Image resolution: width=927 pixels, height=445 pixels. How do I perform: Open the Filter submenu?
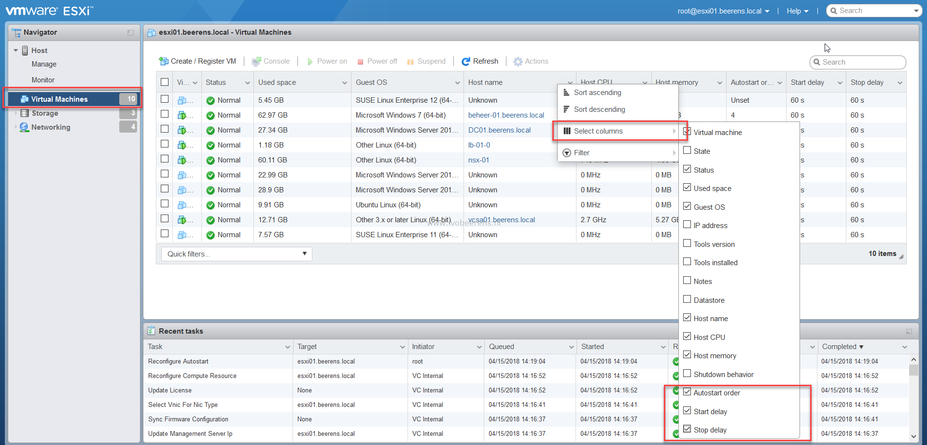coord(618,153)
